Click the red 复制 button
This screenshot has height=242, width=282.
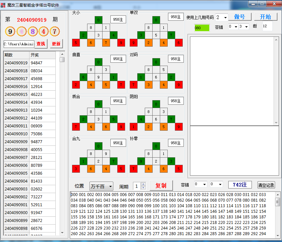pyautogui.click(x=161, y=186)
